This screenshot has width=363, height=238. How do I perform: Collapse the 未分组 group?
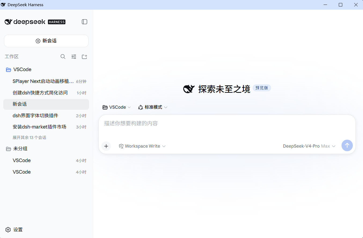(46, 149)
